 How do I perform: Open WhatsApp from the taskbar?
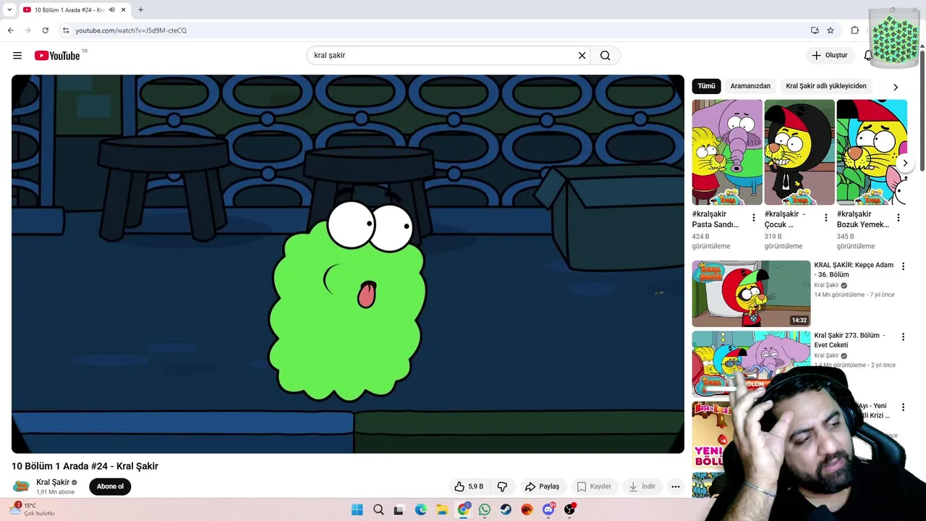485,509
